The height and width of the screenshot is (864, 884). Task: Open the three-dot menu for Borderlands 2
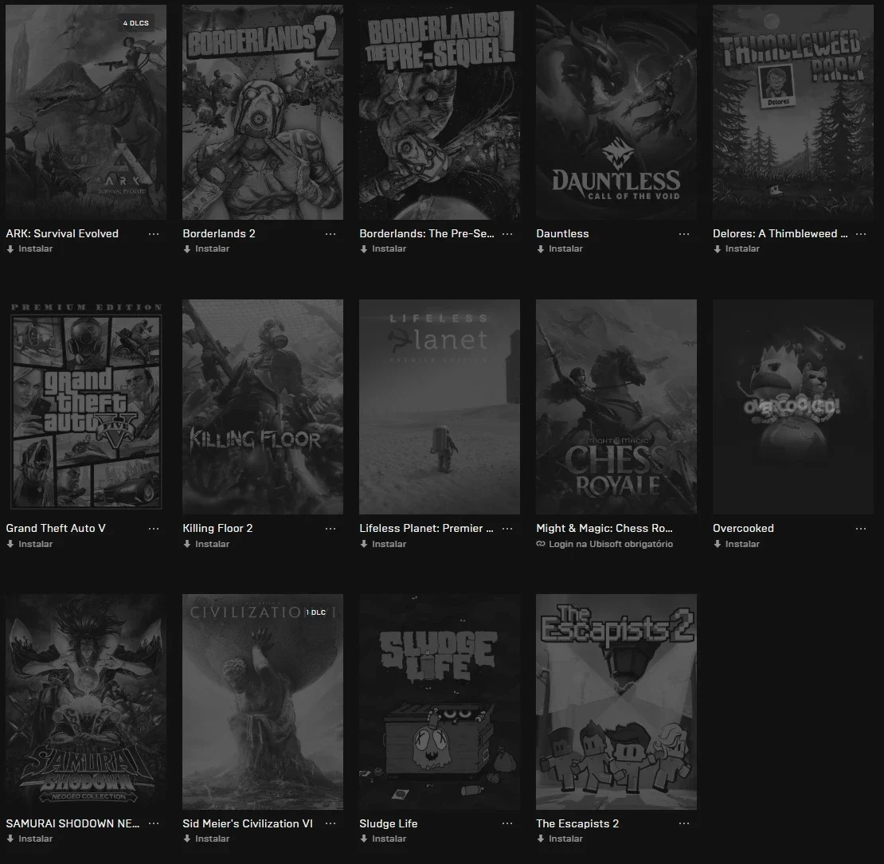click(x=331, y=234)
